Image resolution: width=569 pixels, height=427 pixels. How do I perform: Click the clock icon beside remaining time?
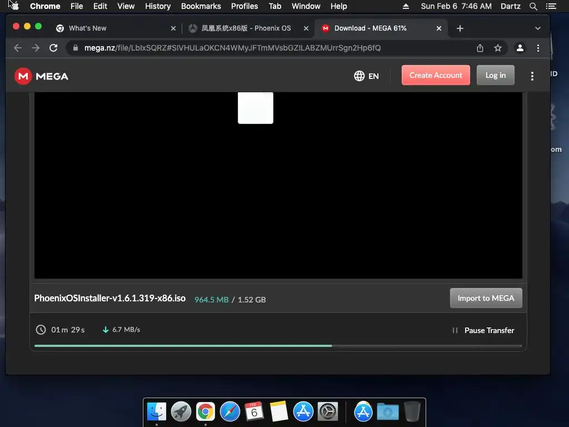41,330
